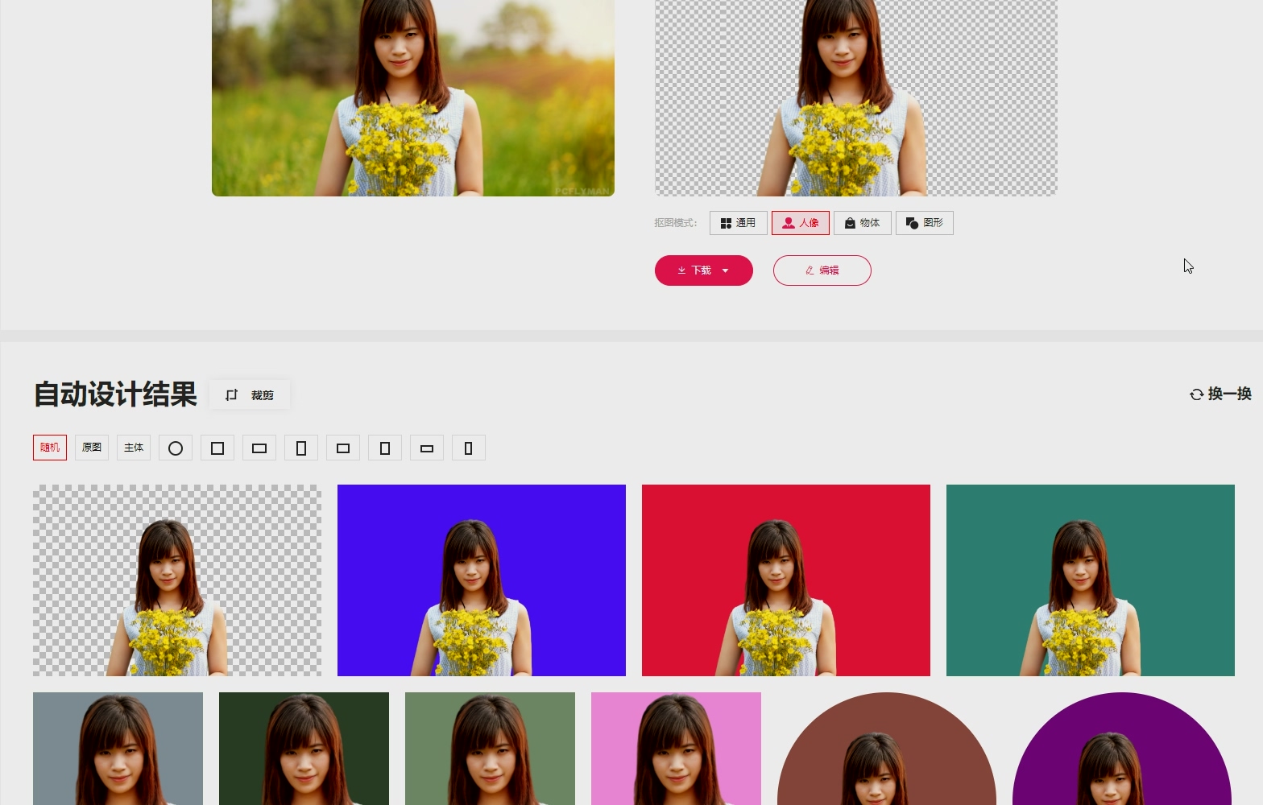
Task: Switch cutout mode to 人像
Action: tap(801, 223)
